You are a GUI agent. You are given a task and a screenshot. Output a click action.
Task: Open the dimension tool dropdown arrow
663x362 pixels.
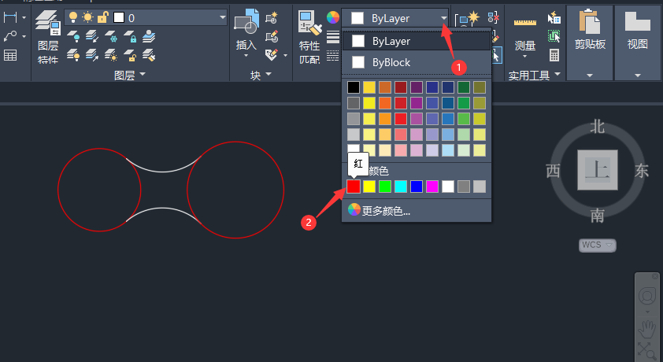coord(24,18)
